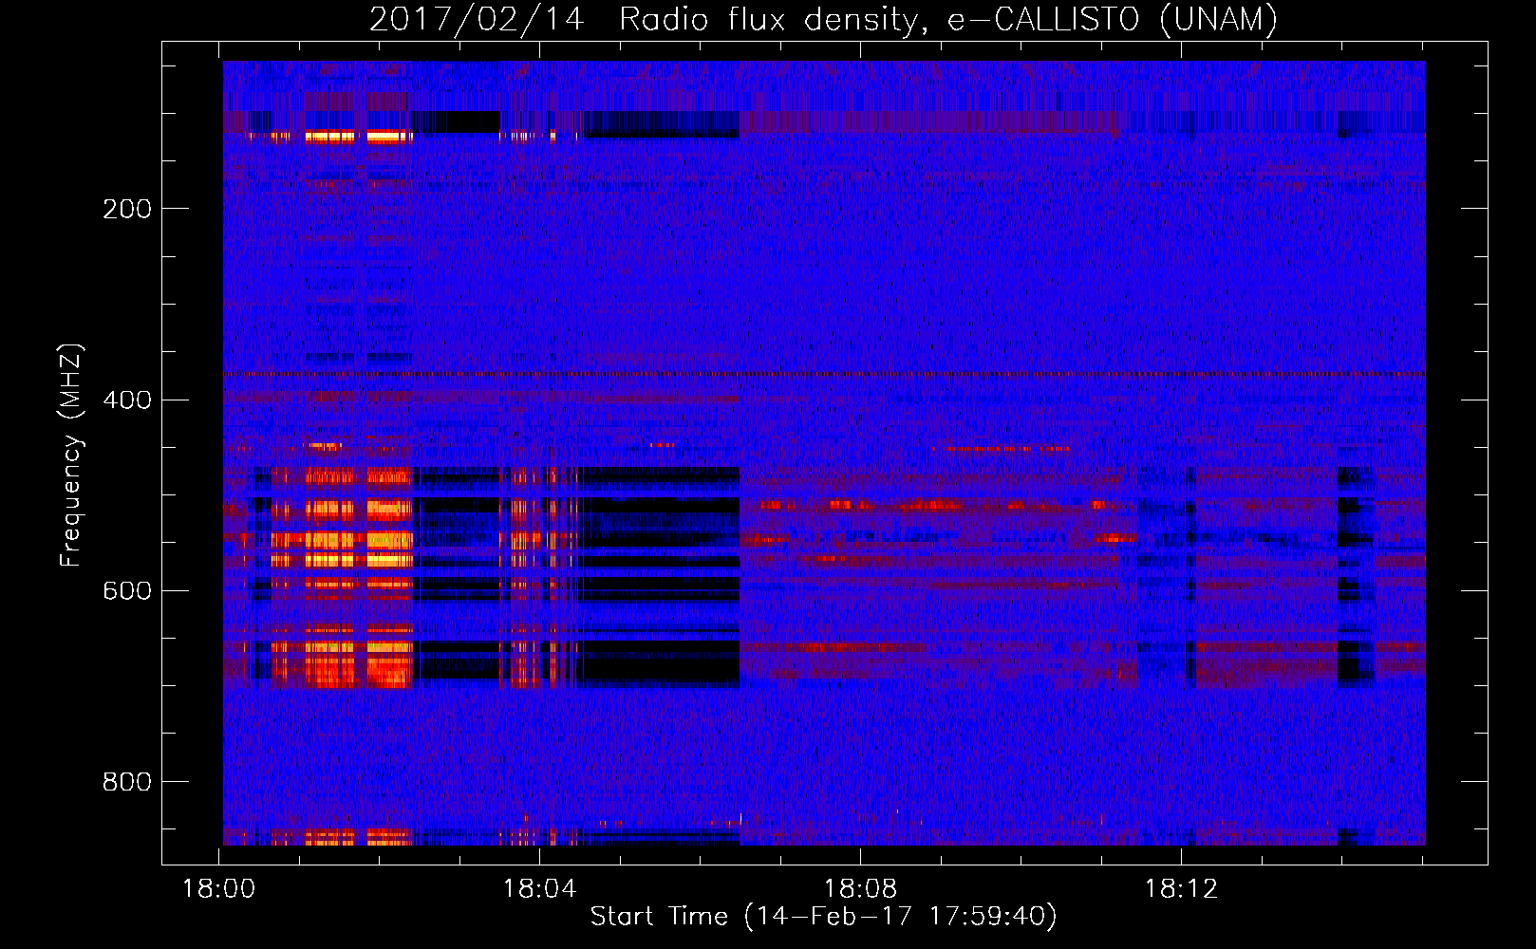
Task: Click the 200 frequency tick label
Action: click(127, 209)
